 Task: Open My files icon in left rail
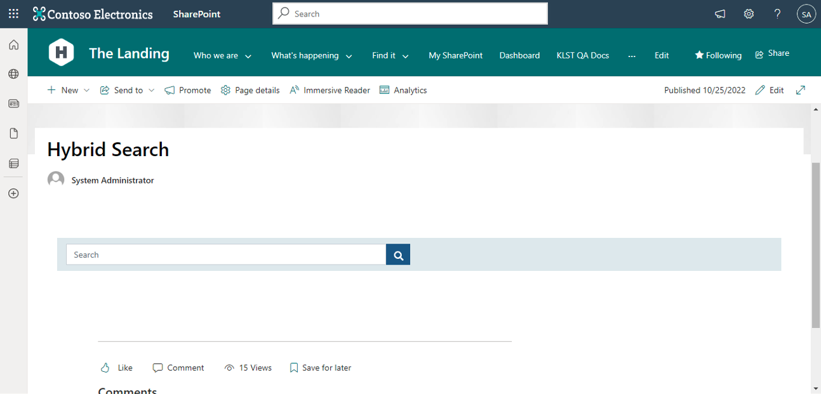tap(13, 133)
